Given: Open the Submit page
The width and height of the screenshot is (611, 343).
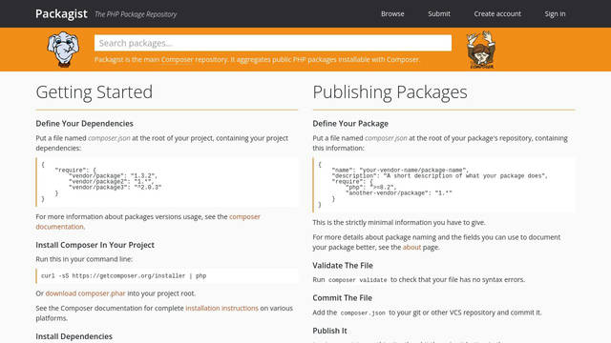Looking at the screenshot, I should click(439, 13).
